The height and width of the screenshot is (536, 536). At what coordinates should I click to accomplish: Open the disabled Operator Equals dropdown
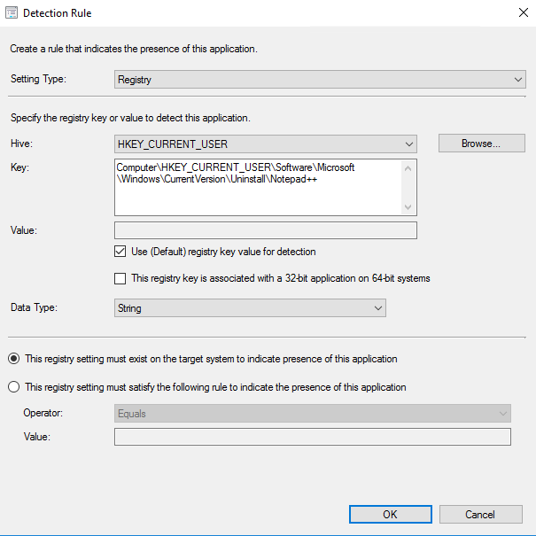pyautogui.click(x=313, y=414)
